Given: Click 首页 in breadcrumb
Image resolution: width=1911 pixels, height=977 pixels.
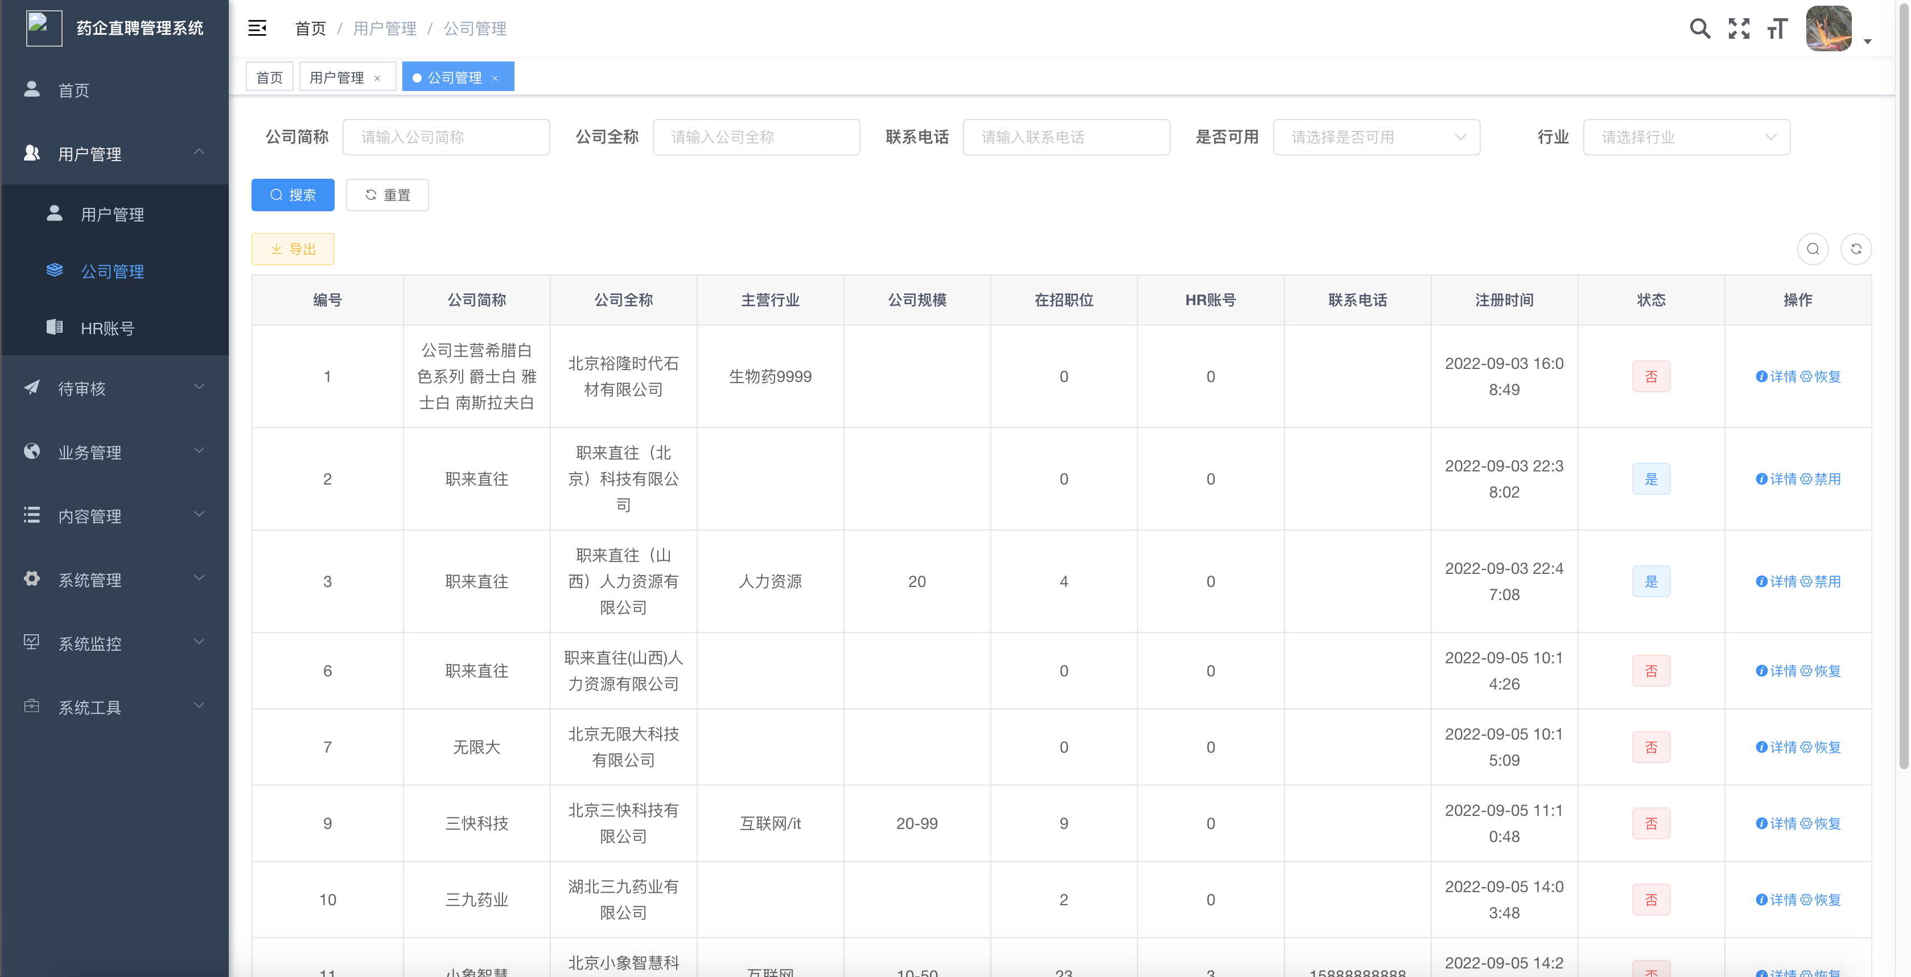Looking at the screenshot, I should [x=310, y=28].
